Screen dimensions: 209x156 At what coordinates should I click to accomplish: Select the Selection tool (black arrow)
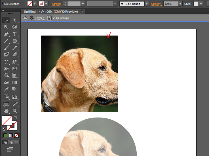(6, 20)
